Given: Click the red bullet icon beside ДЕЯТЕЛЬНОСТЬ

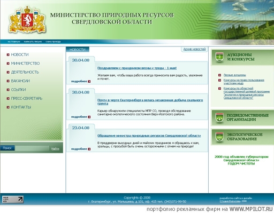Looking at the screenshot, I should (x=8, y=72).
